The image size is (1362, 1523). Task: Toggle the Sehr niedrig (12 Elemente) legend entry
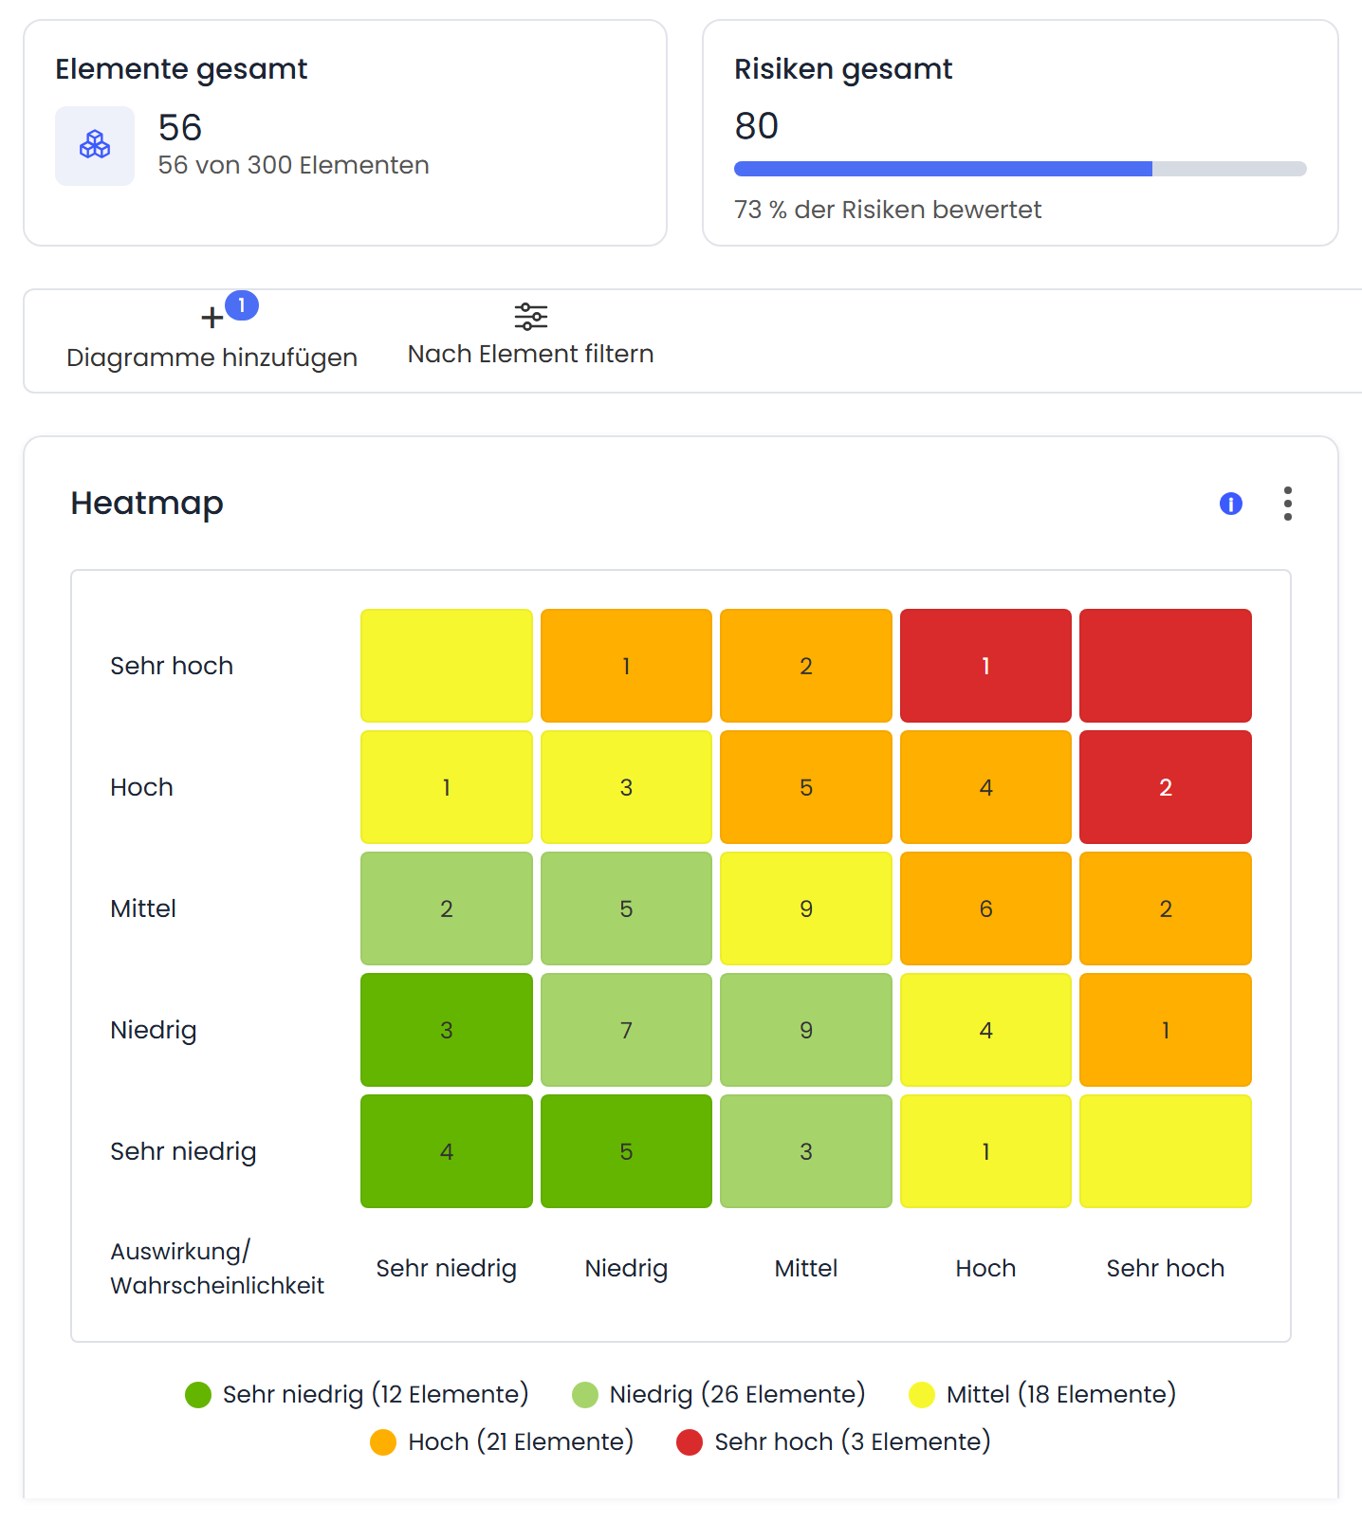coord(357,1394)
